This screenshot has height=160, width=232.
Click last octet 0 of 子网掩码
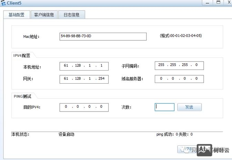[x=196, y=65]
